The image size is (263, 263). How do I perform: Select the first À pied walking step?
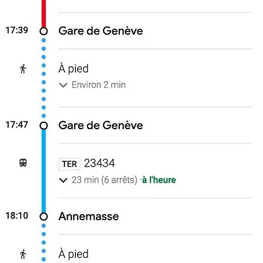tap(73, 69)
